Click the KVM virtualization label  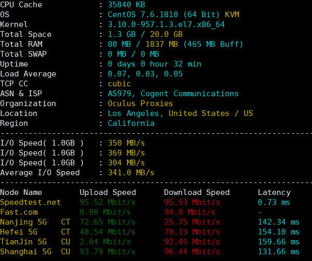232,15
